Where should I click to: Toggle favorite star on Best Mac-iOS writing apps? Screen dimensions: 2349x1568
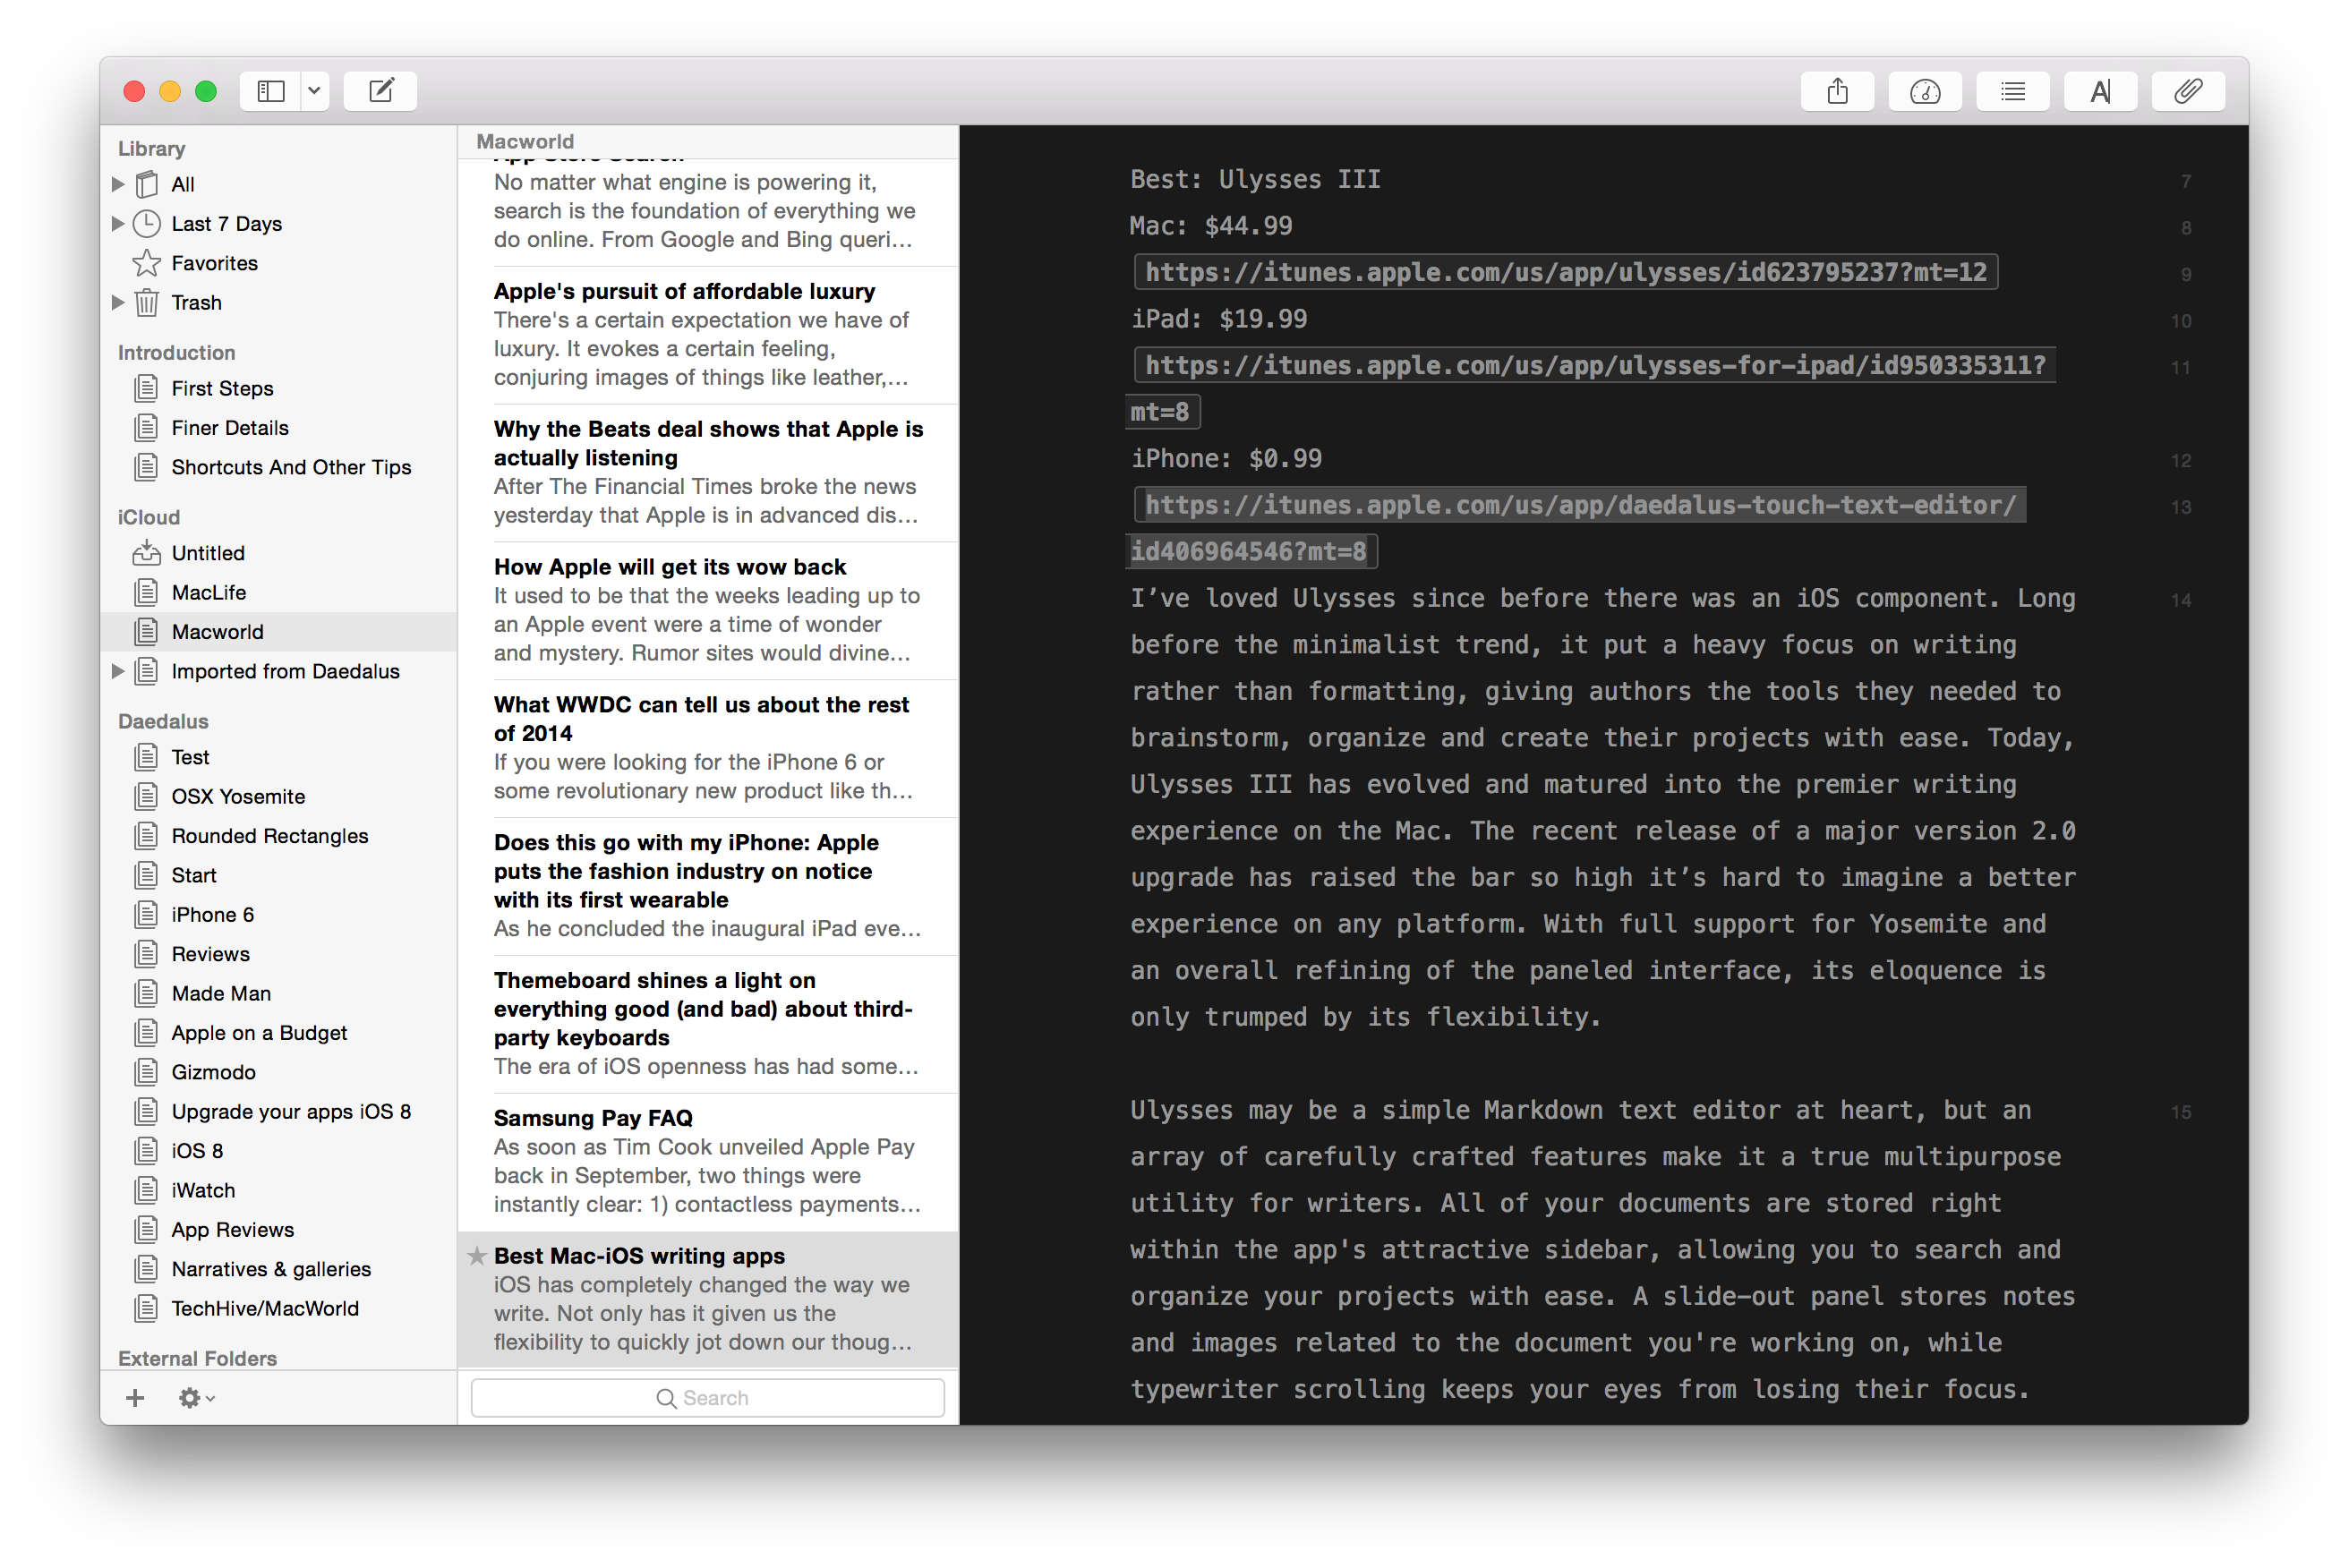pyautogui.click(x=474, y=1253)
